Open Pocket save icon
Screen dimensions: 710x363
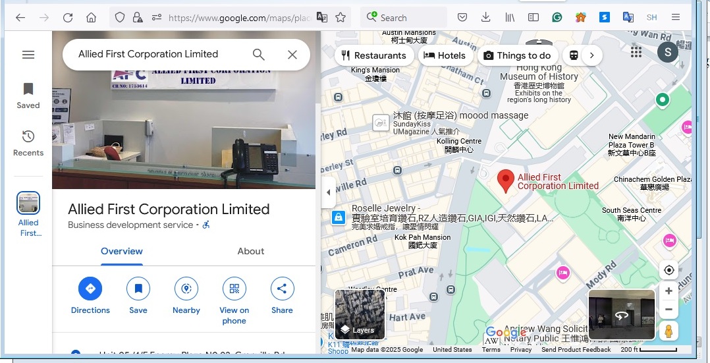462,18
